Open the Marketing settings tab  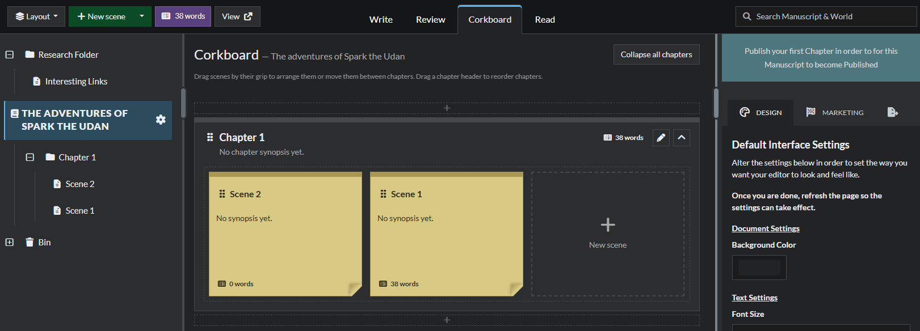tap(835, 112)
